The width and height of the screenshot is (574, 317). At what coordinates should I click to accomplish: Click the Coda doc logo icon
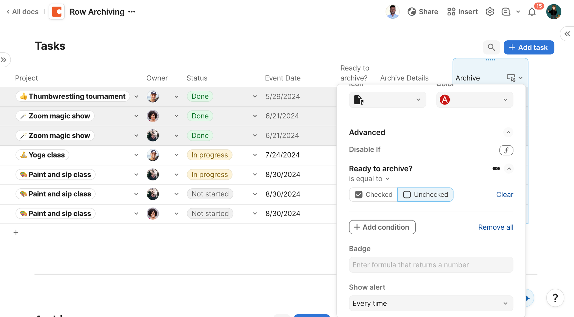(57, 12)
